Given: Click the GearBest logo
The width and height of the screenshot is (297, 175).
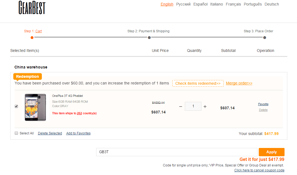Looking at the screenshot, I should [32, 8].
